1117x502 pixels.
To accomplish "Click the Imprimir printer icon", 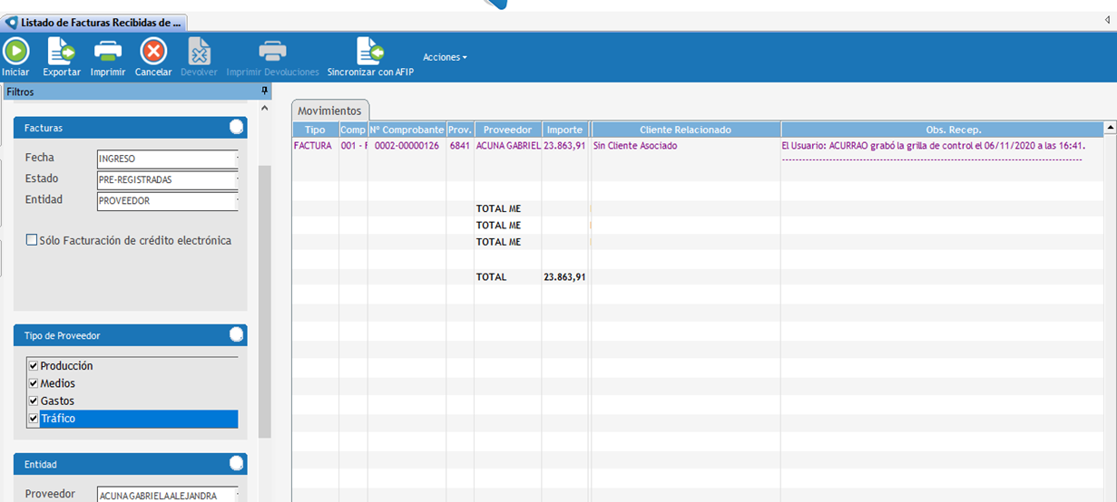I will point(108,52).
